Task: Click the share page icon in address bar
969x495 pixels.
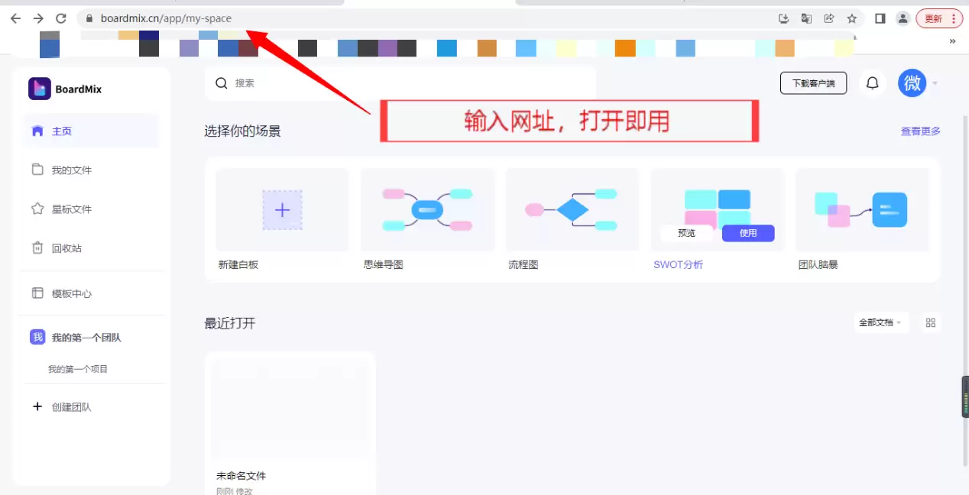Action: click(x=829, y=18)
